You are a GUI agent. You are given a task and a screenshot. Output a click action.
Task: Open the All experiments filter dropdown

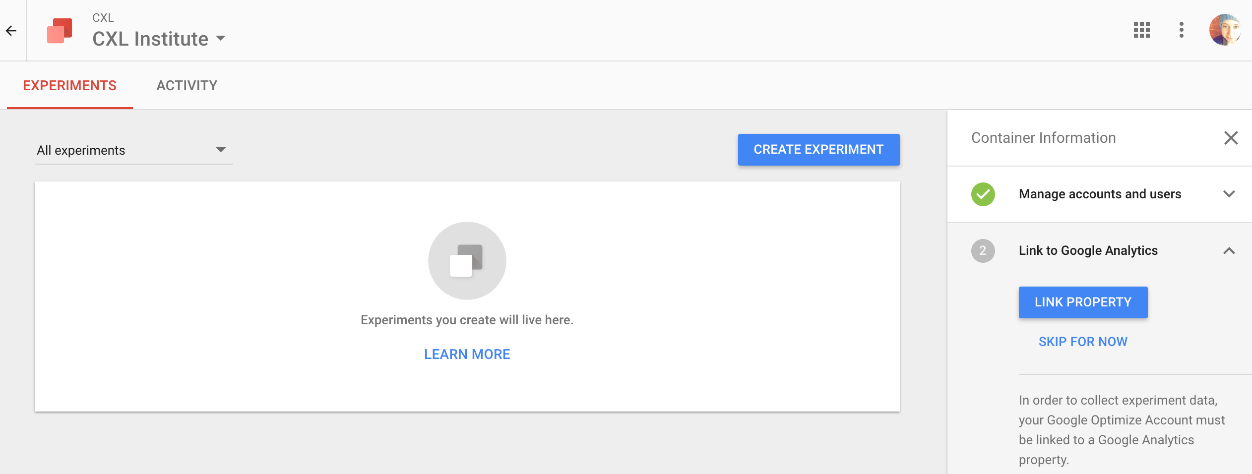tap(133, 150)
